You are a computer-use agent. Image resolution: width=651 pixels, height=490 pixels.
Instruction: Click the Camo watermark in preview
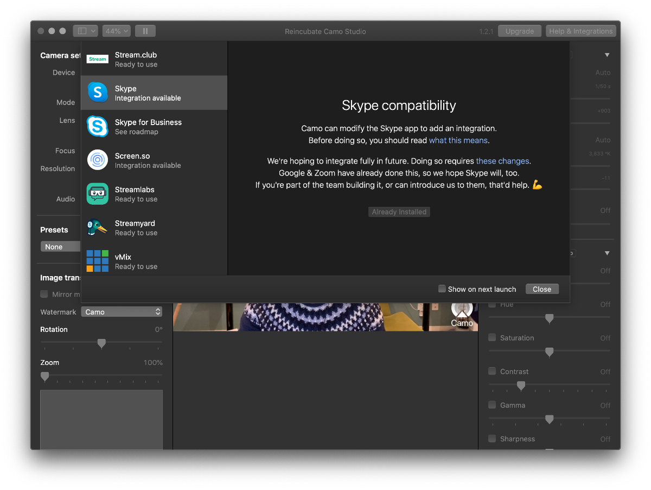[462, 315]
